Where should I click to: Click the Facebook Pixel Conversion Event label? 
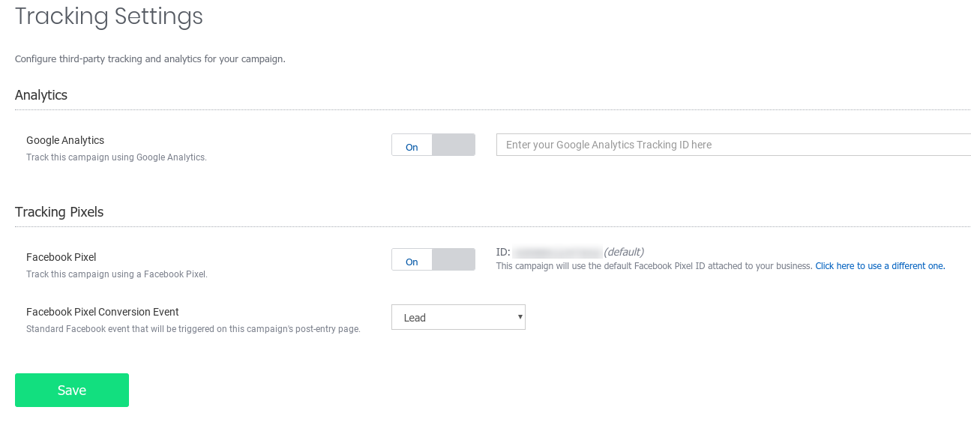pyautogui.click(x=103, y=312)
